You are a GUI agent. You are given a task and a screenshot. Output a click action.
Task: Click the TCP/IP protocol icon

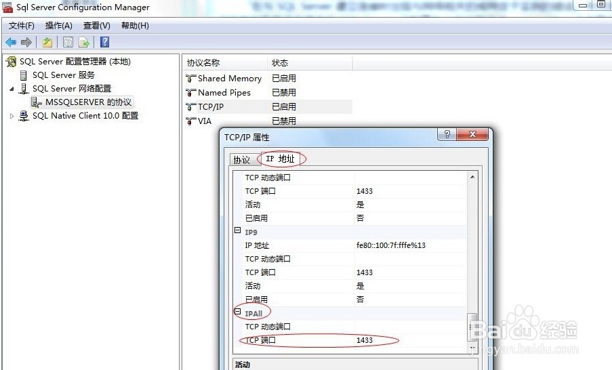pos(190,106)
